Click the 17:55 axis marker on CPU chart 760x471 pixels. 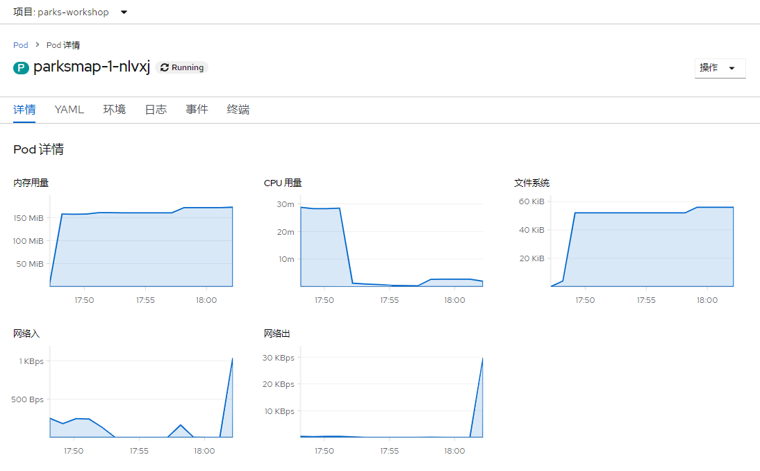tap(388, 300)
